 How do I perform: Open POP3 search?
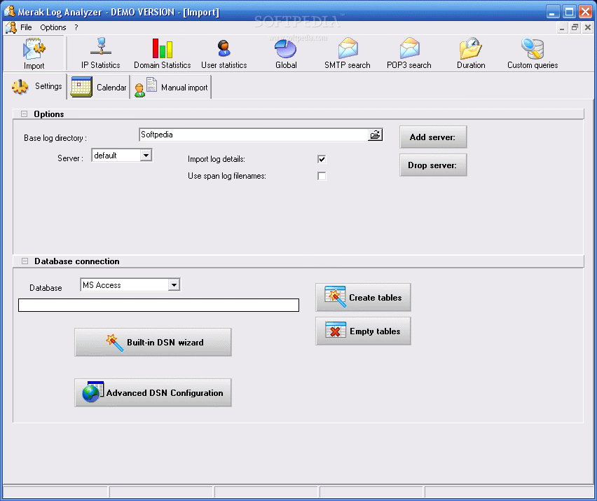pos(409,53)
